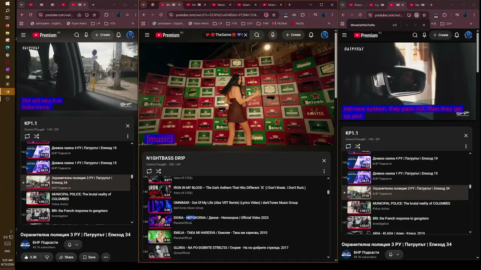The height and width of the screenshot is (270, 481).
Task: Open the Windows Start menu
Action: [x=8, y=4]
